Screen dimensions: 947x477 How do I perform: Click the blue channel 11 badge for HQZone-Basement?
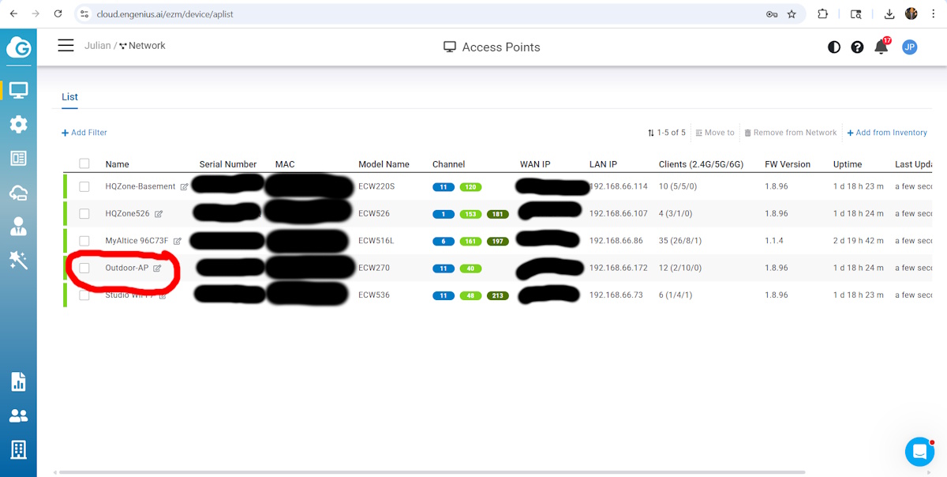click(444, 187)
